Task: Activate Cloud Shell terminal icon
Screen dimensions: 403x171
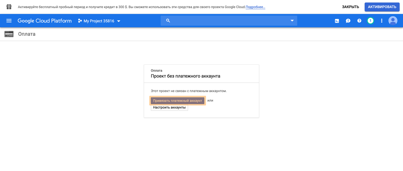Action: click(337, 21)
